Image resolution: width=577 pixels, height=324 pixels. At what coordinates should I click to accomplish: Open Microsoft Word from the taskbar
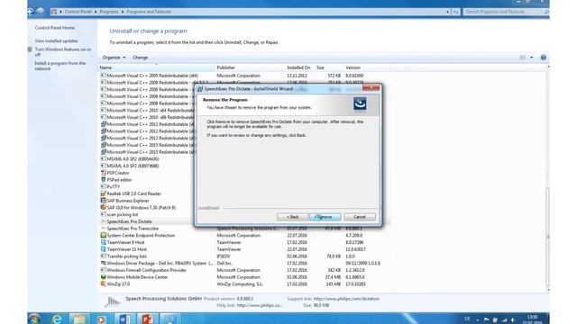click(124, 319)
